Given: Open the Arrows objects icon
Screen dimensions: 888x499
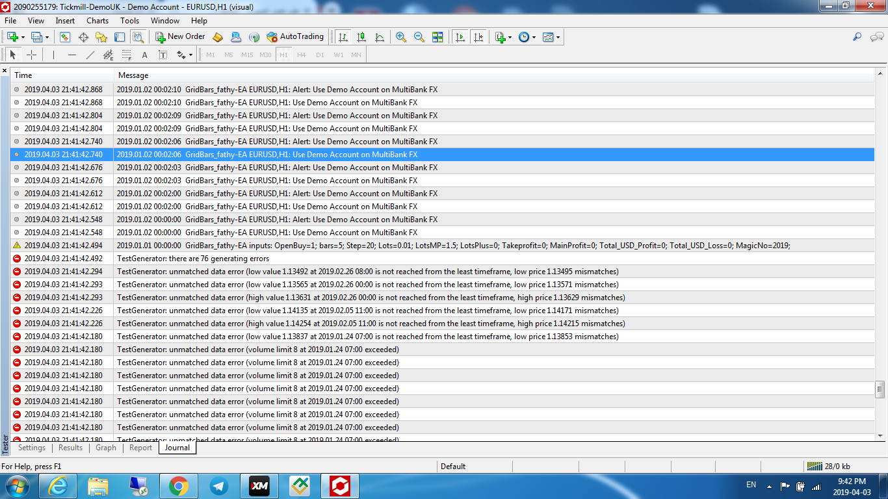Looking at the screenshot, I should (181, 55).
